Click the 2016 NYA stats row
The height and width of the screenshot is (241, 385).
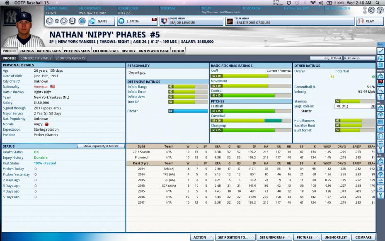[x=251, y=197]
